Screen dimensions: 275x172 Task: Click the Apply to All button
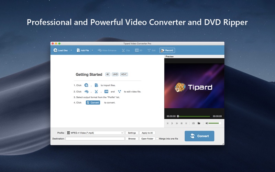147,133
